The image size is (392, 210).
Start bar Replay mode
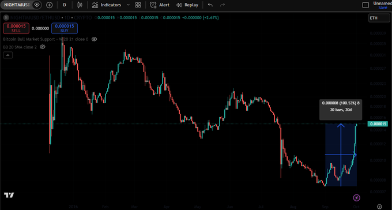point(187,5)
